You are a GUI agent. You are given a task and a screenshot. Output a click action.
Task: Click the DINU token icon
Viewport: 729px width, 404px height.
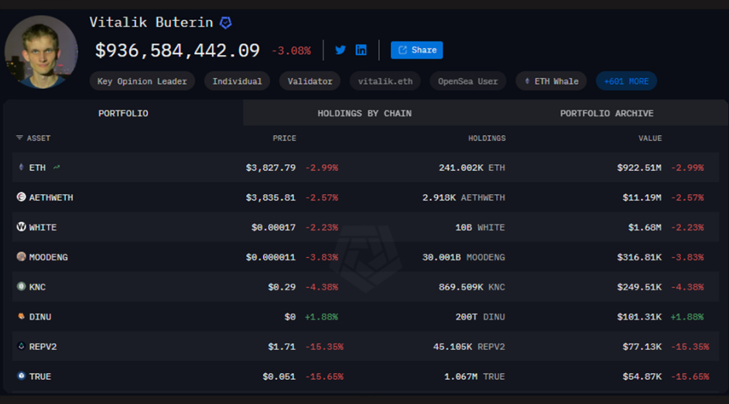21,317
